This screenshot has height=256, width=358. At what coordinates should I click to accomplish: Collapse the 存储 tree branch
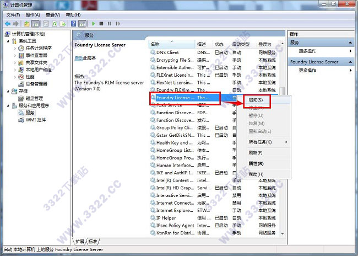(x=8, y=91)
